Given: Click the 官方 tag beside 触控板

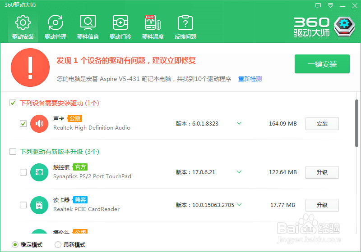Looking at the screenshot, I should [x=80, y=167].
